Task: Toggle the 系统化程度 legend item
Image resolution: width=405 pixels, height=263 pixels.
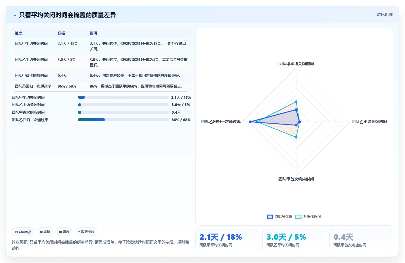Action: (308, 217)
